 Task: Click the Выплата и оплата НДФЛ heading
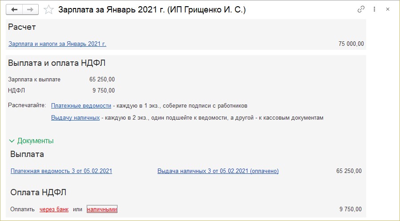coord(57,63)
